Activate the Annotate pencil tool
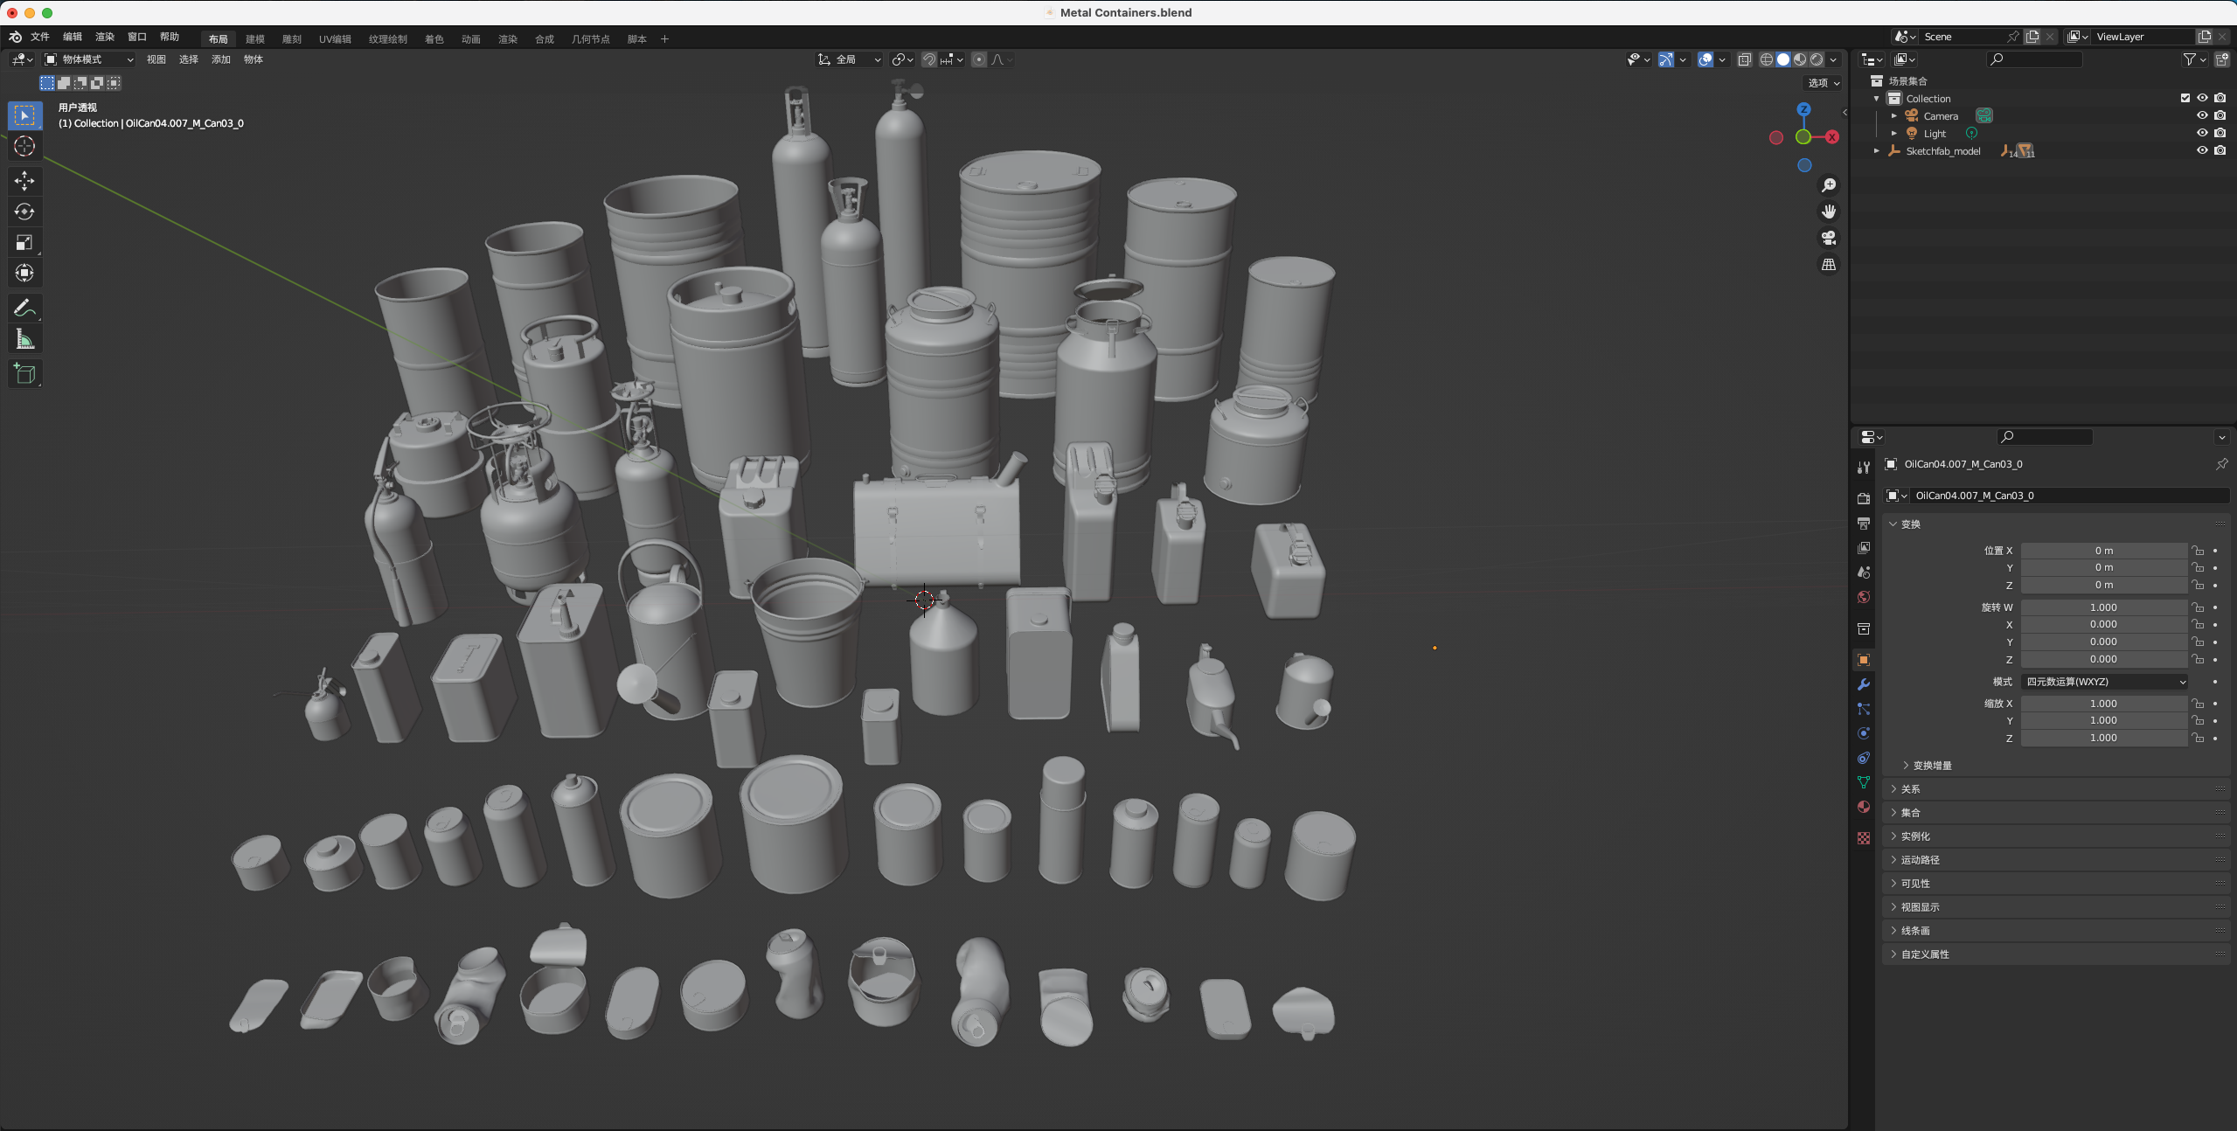This screenshot has height=1131, width=2237. (x=24, y=308)
